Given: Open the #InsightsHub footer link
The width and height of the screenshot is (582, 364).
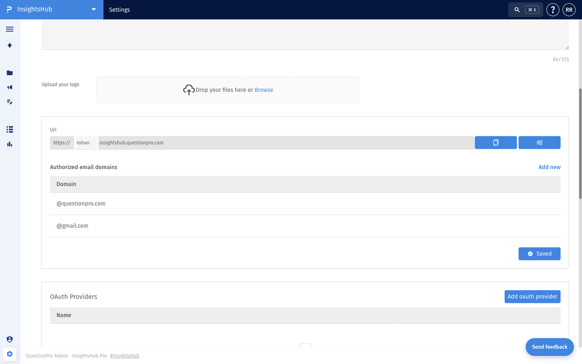Looking at the screenshot, I should point(124,356).
